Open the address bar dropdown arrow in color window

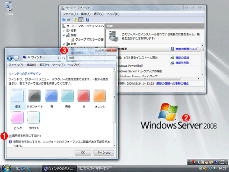click(58, 58)
